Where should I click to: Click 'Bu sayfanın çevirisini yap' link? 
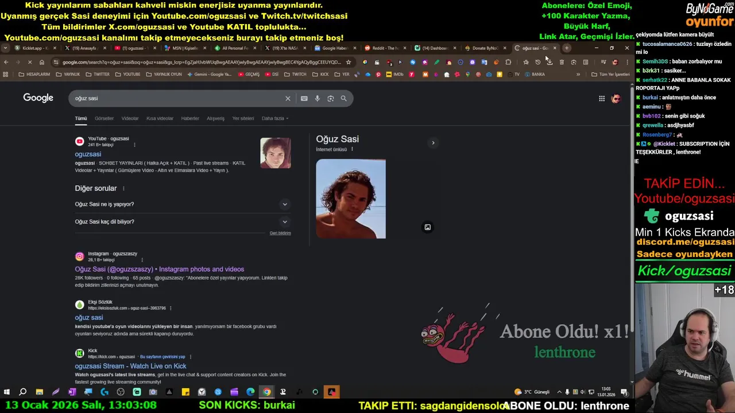coord(163,357)
